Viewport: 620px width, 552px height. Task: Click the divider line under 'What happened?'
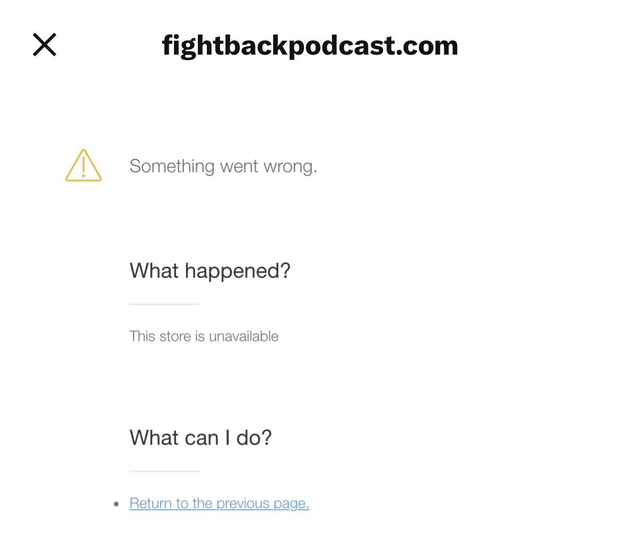click(x=164, y=304)
